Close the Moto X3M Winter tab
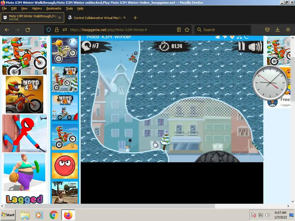 (59, 18)
